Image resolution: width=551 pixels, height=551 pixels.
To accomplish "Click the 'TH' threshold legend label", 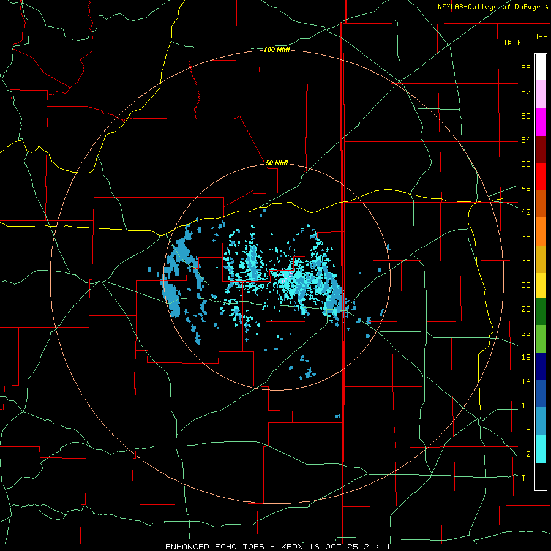I will [526, 478].
